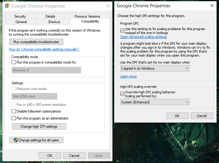Open the 8-bit (256) color dropdown
Screen dimensions: 219x163
pos(34,96)
